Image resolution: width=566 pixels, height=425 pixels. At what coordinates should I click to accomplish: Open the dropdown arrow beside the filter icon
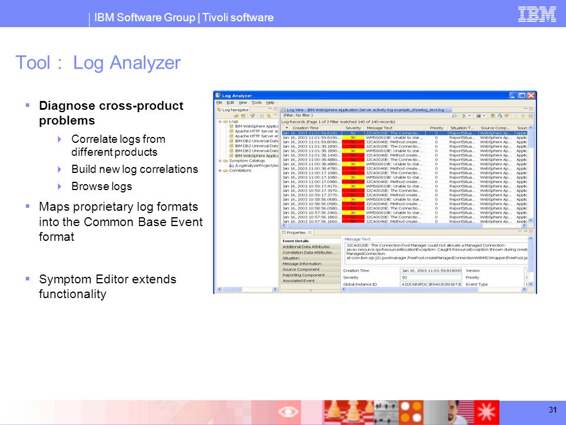(x=469, y=116)
